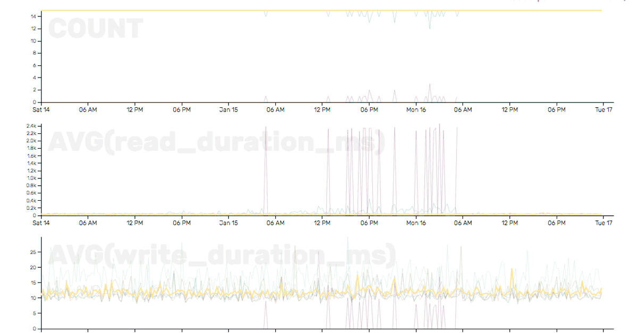Click the "12" value on COUNT y-axis
Screen dimensions: 638x333
pyautogui.click(x=33, y=29)
